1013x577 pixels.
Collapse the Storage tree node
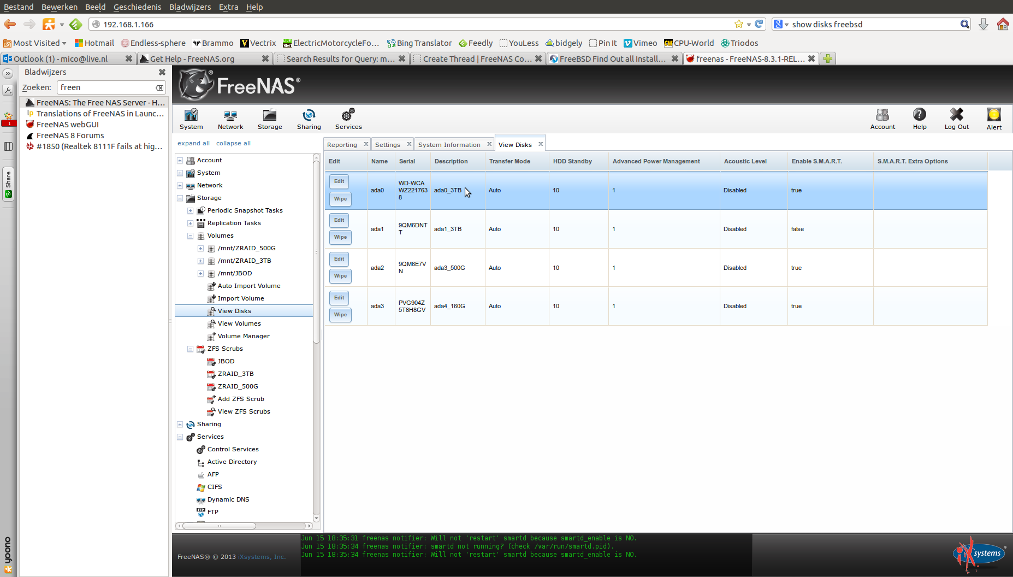(180, 198)
